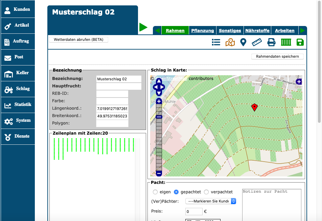Click the list view icon in toolbar
This screenshot has width=322, height=221.
(216, 42)
